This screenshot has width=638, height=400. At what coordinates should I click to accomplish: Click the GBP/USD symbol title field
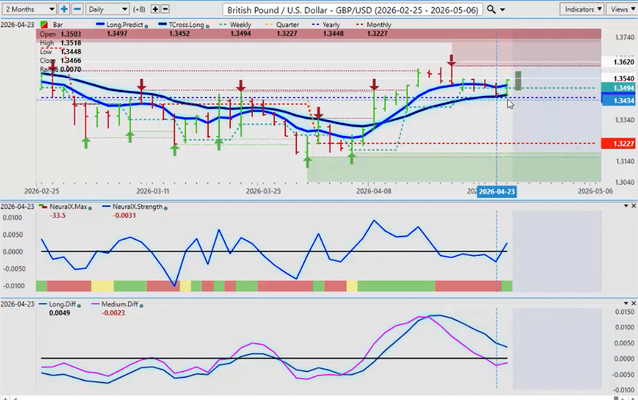pos(352,10)
